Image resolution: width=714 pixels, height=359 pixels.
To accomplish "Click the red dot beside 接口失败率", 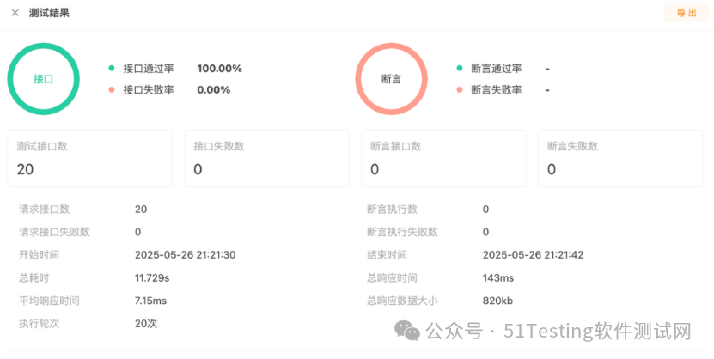I will click(x=112, y=89).
